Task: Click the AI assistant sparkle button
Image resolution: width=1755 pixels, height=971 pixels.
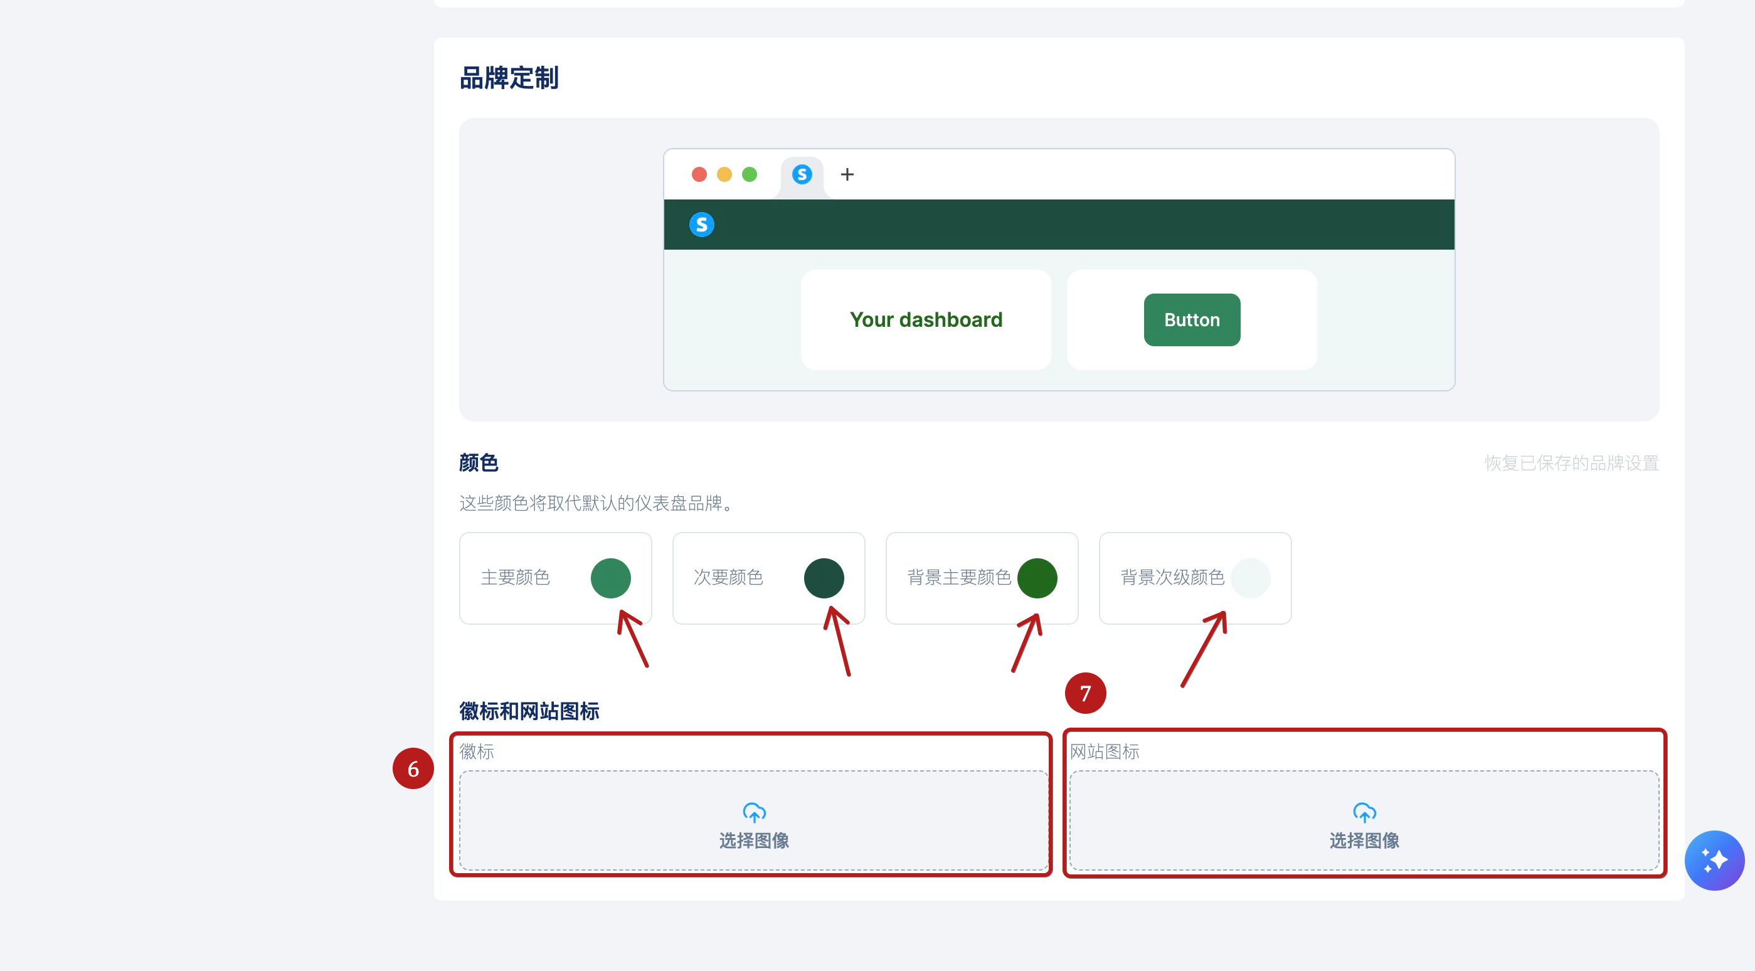Action: (1714, 860)
